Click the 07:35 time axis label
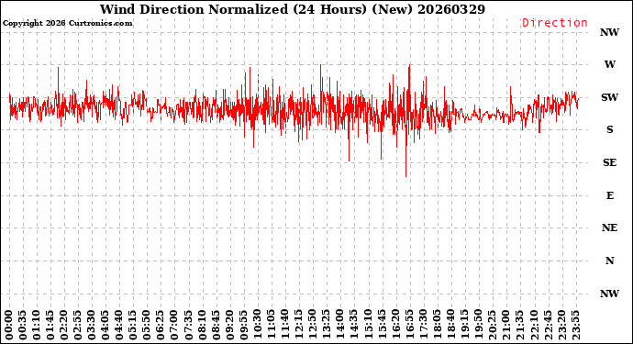The width and height of the screenshot is (633, 344). (x=189, y=325)
